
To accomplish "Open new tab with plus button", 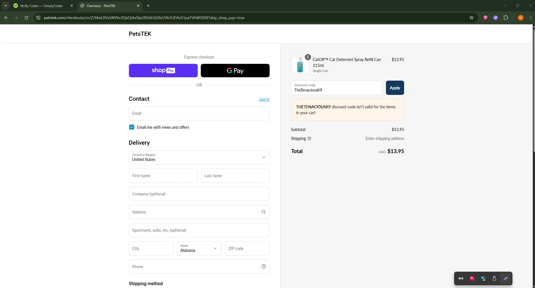I will click(148, 6).
